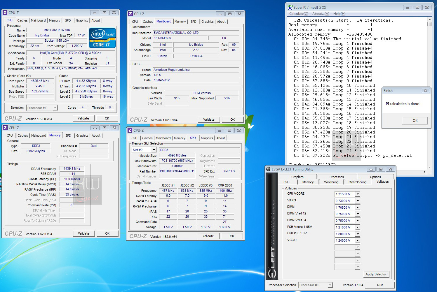Open the CPU tab in E-LEET
Viewport: 437px width, 292px height.
pos(287,182)
